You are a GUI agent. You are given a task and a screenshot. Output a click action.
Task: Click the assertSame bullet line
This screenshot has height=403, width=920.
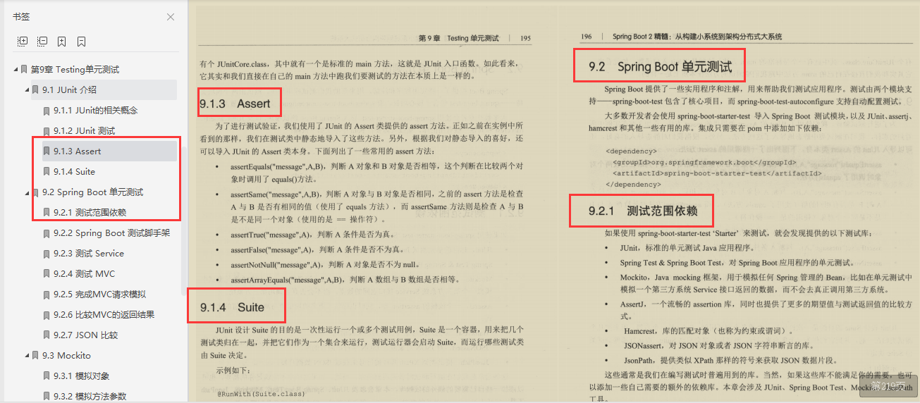[x=376, y=206]
